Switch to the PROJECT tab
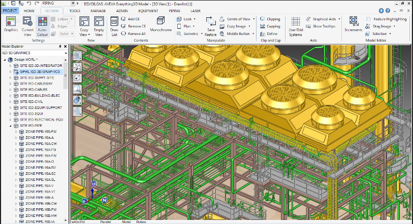The width and height of the screenshot is (413, 224). 10,11
